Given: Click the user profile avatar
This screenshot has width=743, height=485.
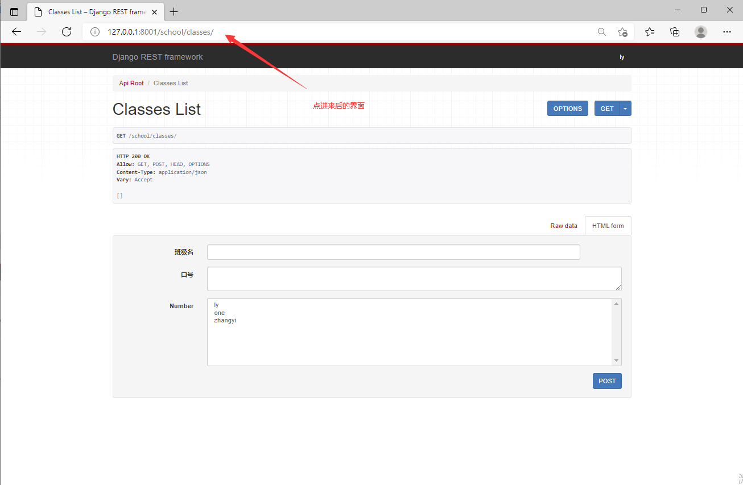Looking at the screenshot, I should coord(701,32).
